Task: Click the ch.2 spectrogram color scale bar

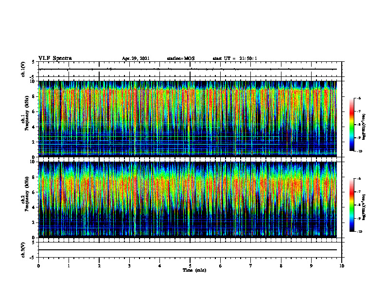Action: [351, 205]
